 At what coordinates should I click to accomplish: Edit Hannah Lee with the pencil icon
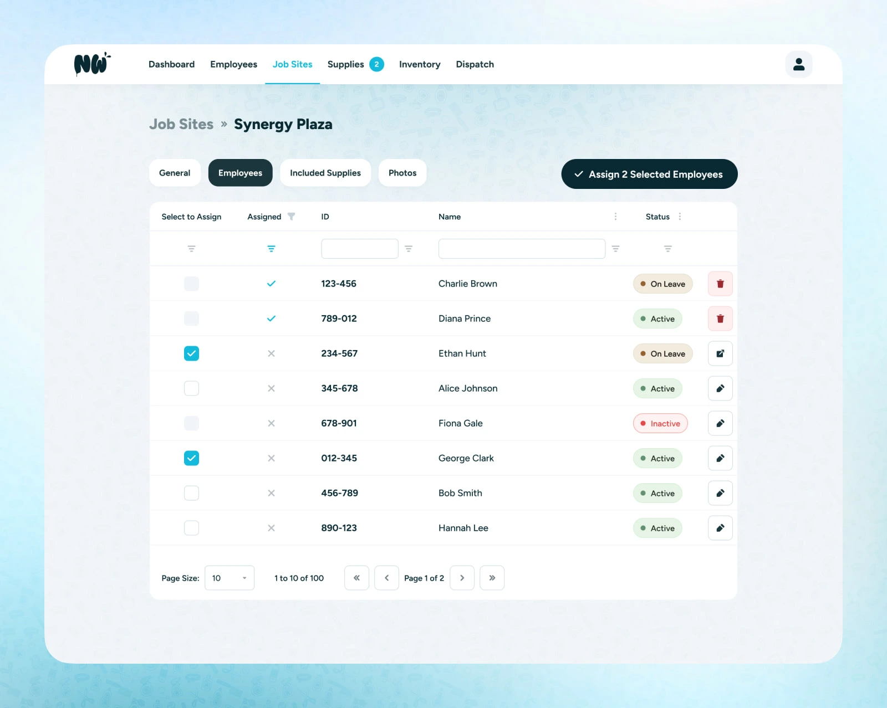click(720, 528)
